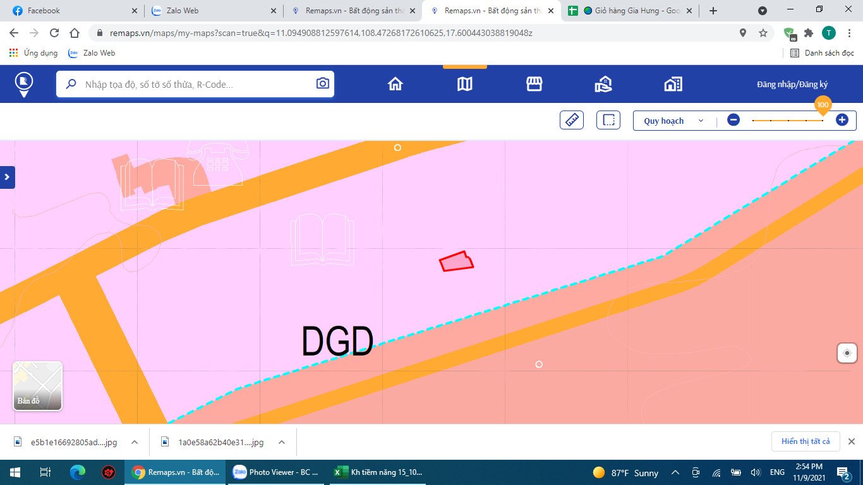Click the building project icon in navbar

tap(673, 84)
